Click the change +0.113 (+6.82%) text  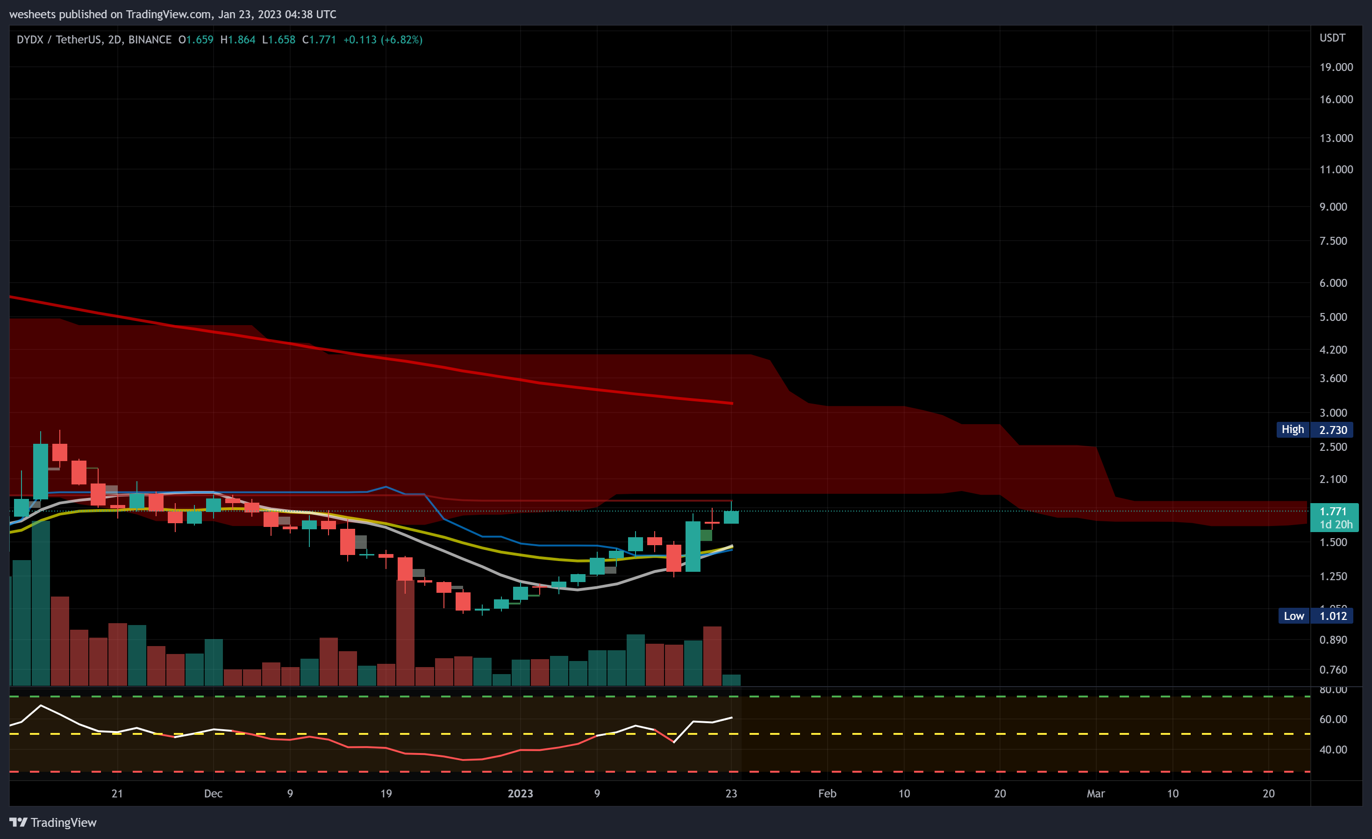[x=383, y=40]
